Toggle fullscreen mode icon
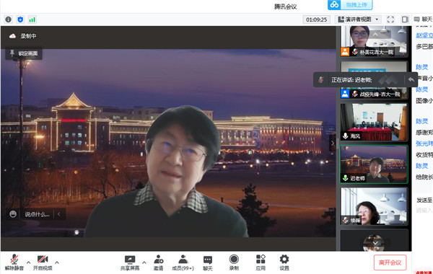The width and height of the screenshot is (433, 274). tap(390, 19)
